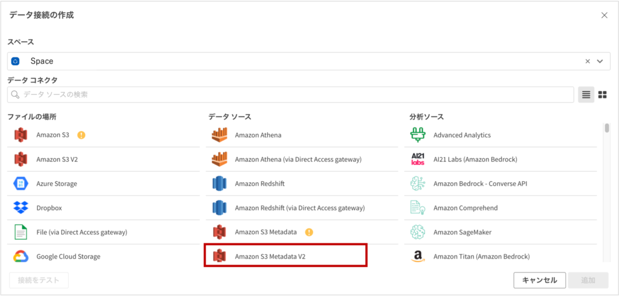Image resolution: width=619 pixels, height=296 pixels.
Task: Switch to list view of connectors
Action: tap(586, 95)
